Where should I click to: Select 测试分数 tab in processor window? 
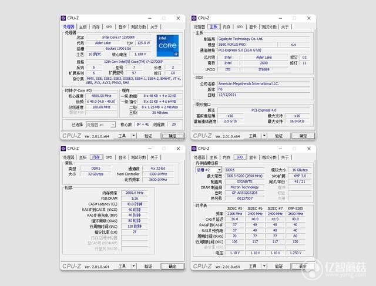(x=139, y=27)
